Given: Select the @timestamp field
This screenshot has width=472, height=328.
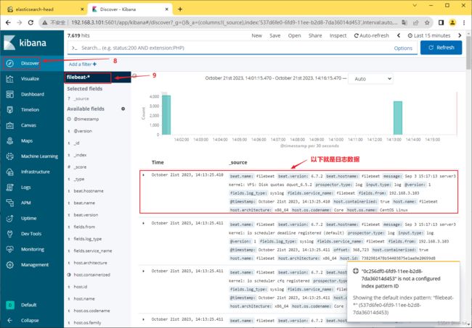Looking at the screenshot, I should coord(86,119).
